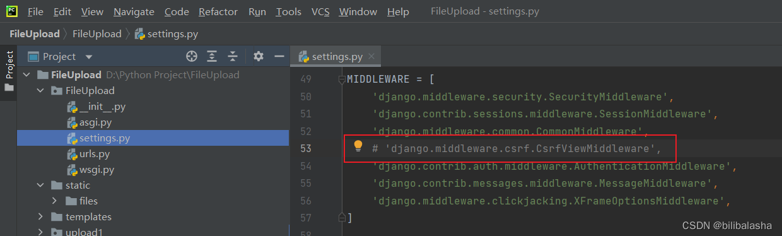Click the second FileUpload breadcrumb
Viewport: 782px width, 236px height.
[98, 33]
